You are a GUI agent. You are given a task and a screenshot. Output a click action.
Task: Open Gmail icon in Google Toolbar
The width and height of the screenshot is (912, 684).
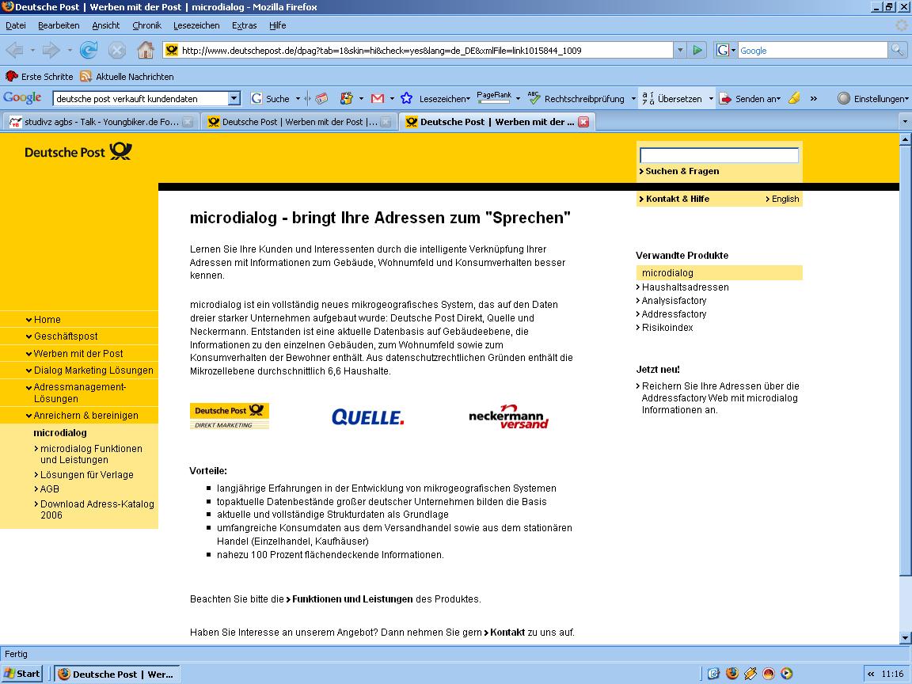(378, 99)
